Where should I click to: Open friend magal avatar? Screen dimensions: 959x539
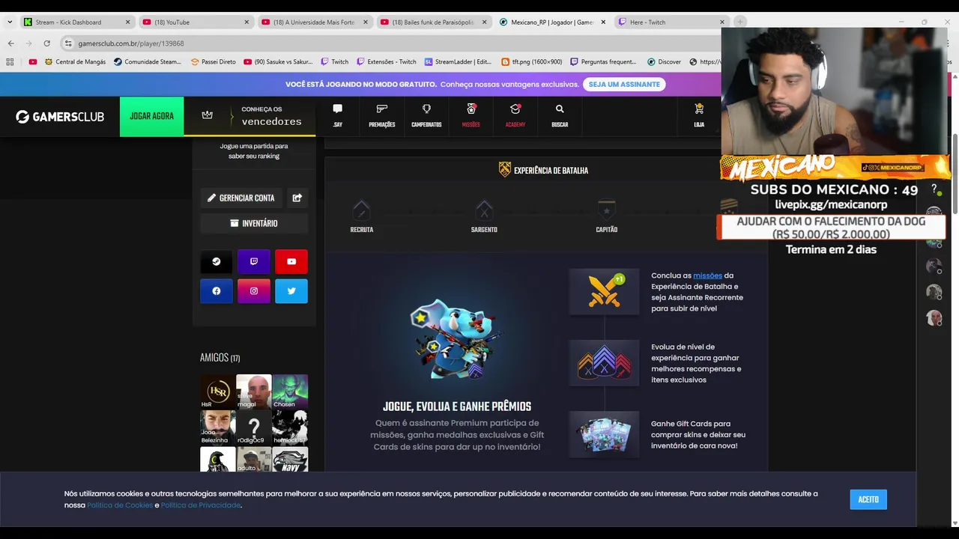click(254, 392)
